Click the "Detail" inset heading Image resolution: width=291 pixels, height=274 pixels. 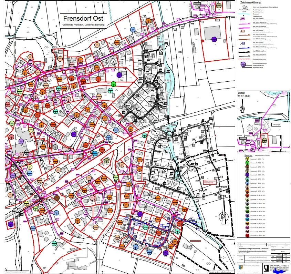241,93
